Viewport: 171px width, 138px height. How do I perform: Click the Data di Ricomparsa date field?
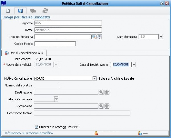44,99
